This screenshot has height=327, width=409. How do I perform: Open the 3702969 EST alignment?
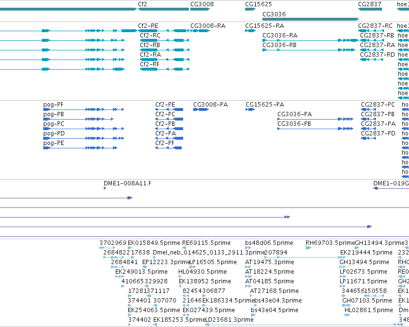tap(107, 248)
